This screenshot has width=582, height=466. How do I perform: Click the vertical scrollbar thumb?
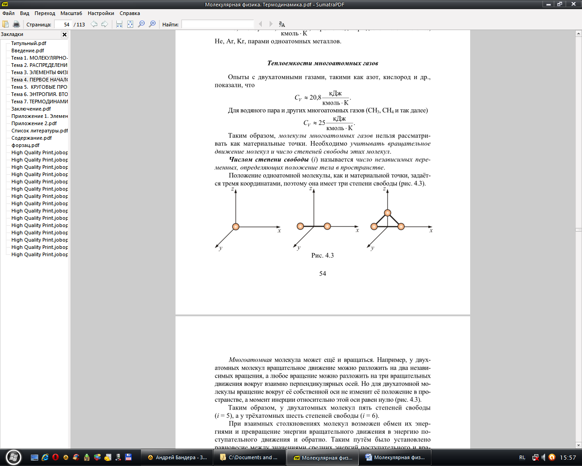[x=578, y=229]
